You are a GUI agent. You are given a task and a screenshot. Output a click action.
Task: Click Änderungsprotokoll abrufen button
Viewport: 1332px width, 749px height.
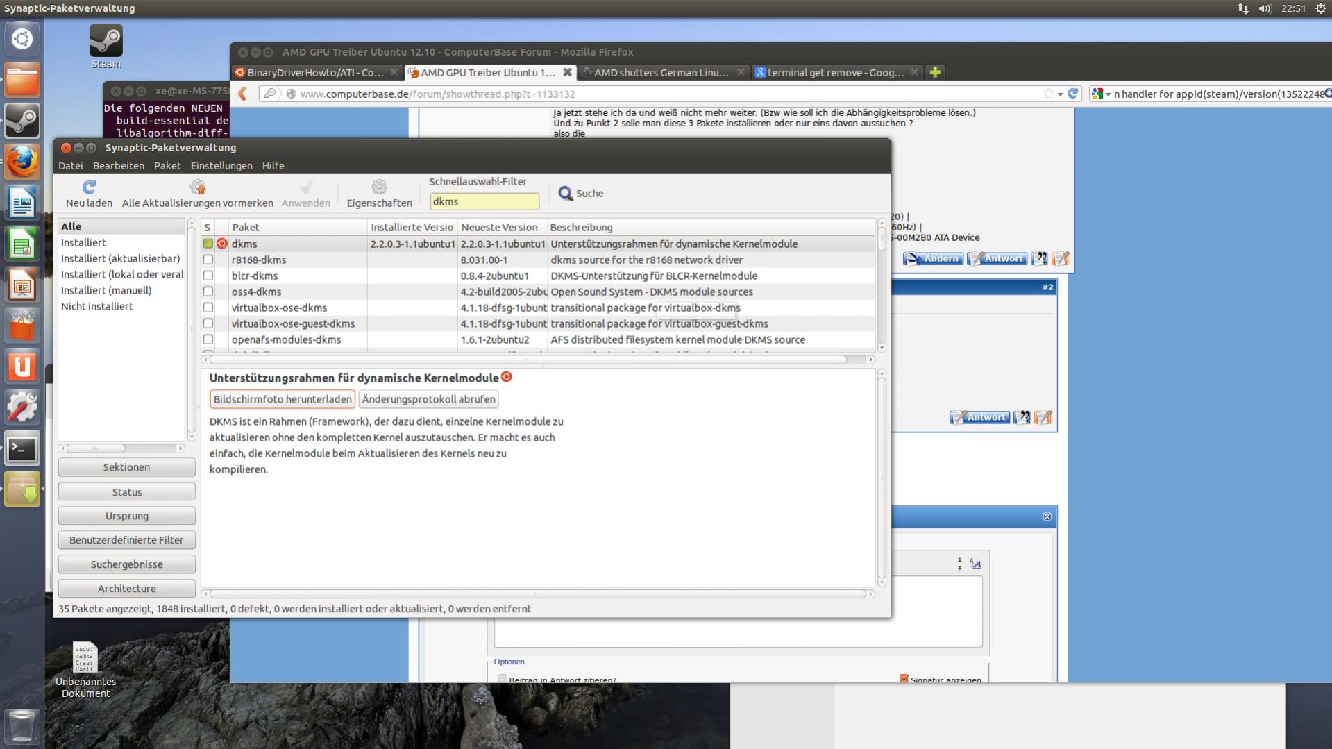429,399
